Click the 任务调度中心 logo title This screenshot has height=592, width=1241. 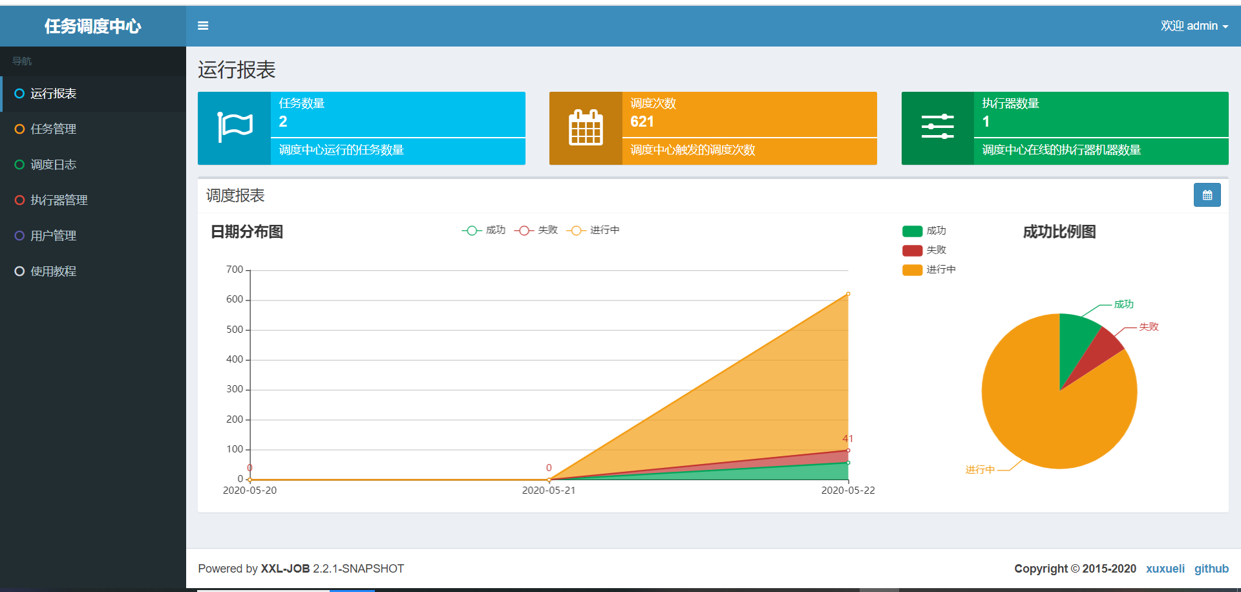[x=92, y=26]
